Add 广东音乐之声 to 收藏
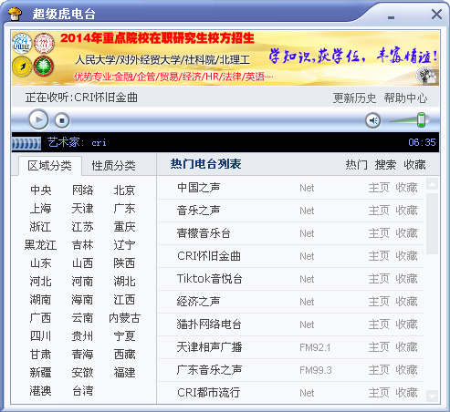 point(406,370)
